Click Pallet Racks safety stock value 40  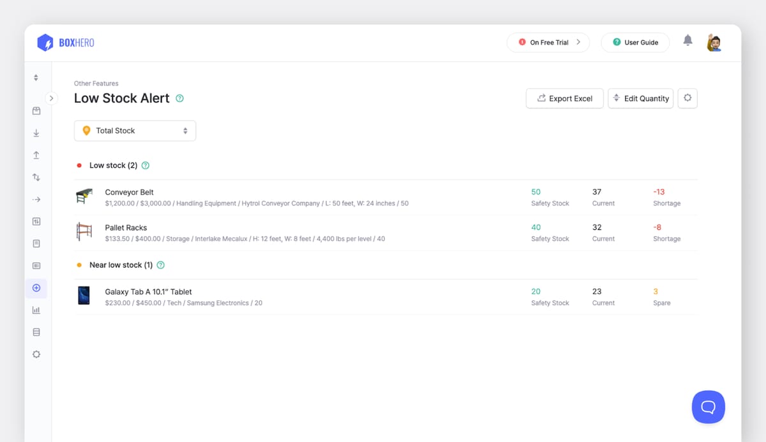tap(536, 228)
